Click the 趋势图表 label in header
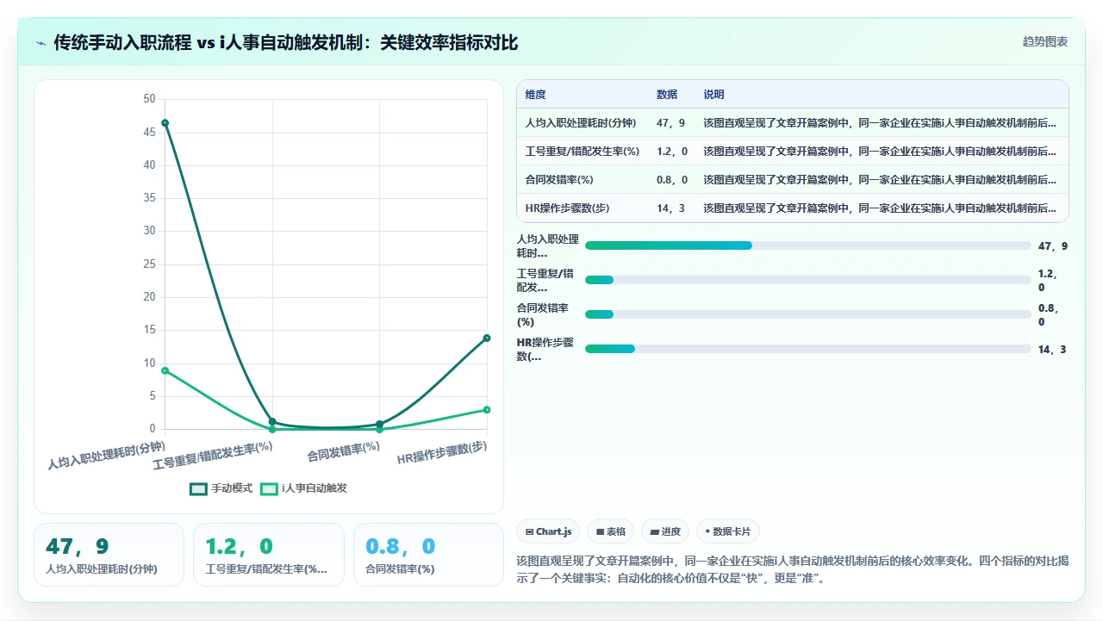 click(1045, 41)
